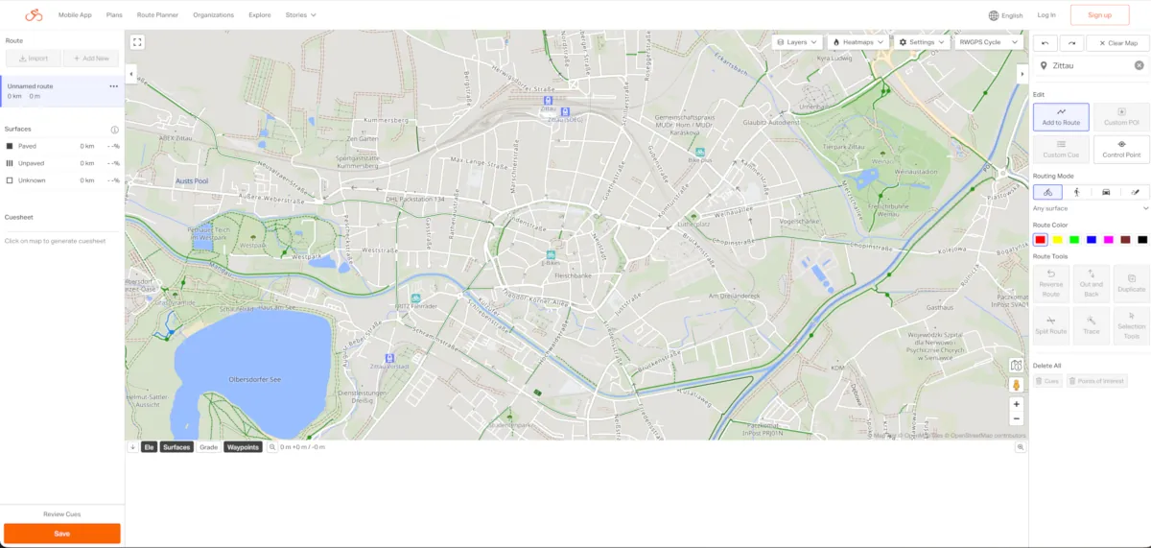Click the Clear Map button
1151x548 pixels.
click(x=1117, y=43)
